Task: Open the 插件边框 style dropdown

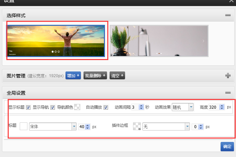Action: (x=164, y=126)
